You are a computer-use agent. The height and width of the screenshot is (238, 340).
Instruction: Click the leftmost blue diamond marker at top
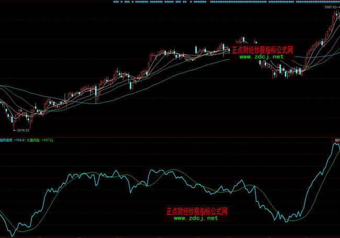click(x=114, y=2)
